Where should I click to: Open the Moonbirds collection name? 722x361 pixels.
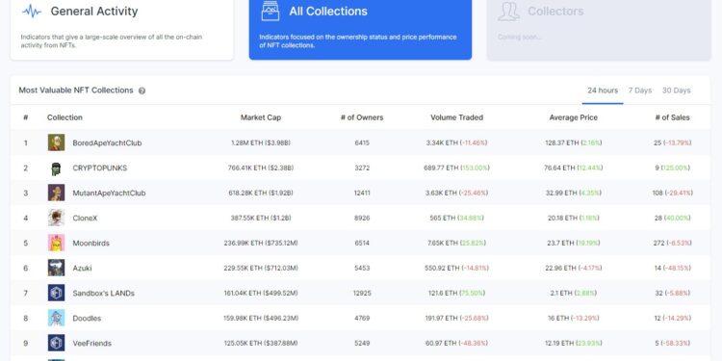[x=91, y=244]
